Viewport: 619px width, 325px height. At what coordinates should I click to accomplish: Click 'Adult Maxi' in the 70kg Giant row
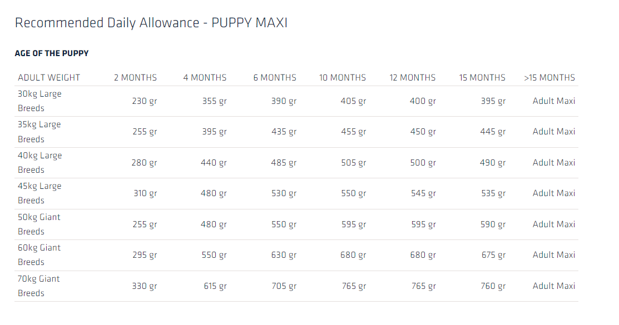click(x=554, y=286)
